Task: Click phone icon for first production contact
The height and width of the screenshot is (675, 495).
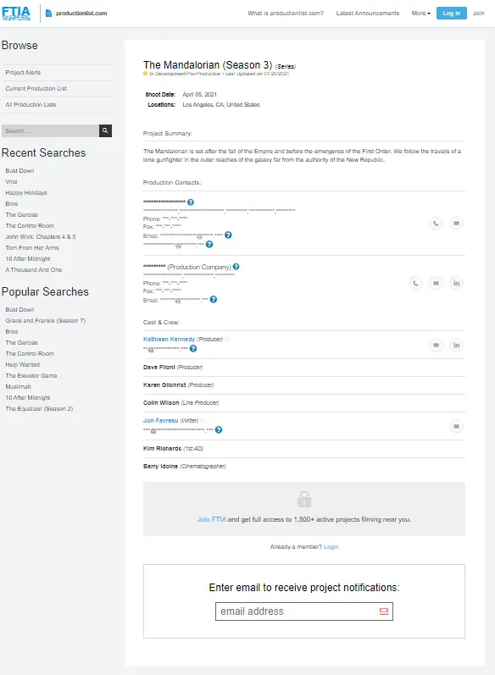Action: pyautogui.click(x=436, y=224)
